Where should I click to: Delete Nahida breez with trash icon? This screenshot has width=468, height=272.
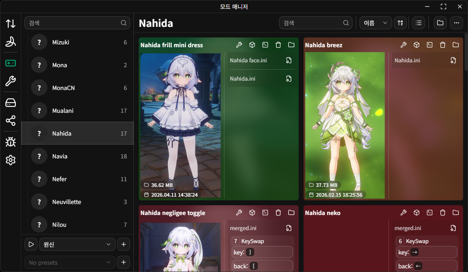443,45
